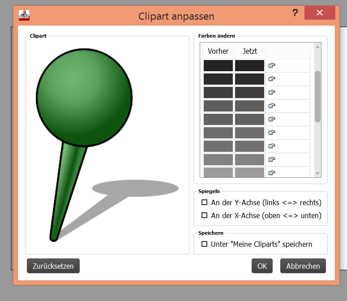This screenshot has height=301, width=347.
Task: Select the fourth row Vorher color swatch
Action: coord(218,106)
